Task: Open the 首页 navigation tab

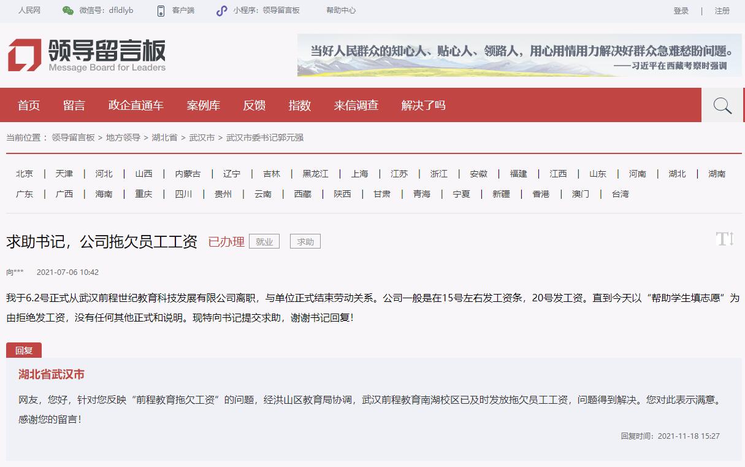Action: (x=29, y=106)
